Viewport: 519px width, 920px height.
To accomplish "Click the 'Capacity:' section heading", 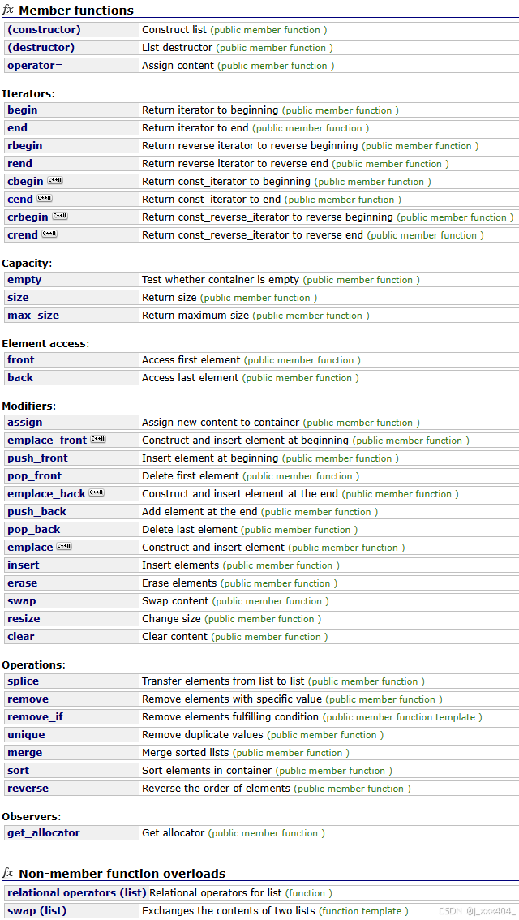I will [26, 264].
